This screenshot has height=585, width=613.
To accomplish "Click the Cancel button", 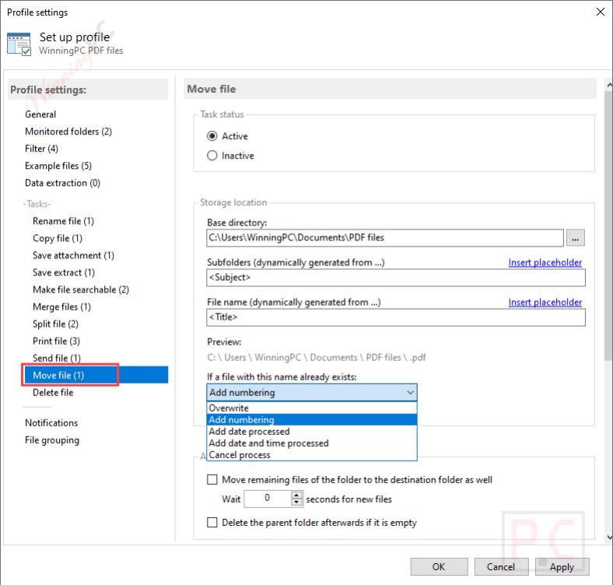I will click(x=501, y=566).
